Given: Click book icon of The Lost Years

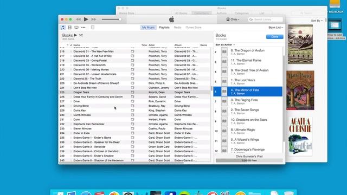Looking at the screenshot, I should [x=224, y=82].
